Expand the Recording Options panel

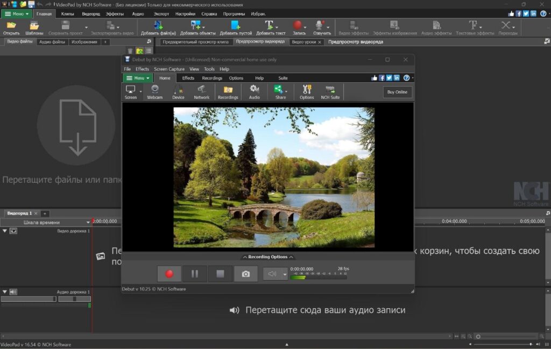267,257
